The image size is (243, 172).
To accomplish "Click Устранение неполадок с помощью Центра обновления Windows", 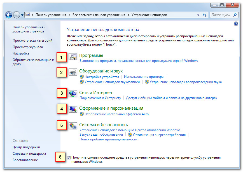I will [130, 130].
